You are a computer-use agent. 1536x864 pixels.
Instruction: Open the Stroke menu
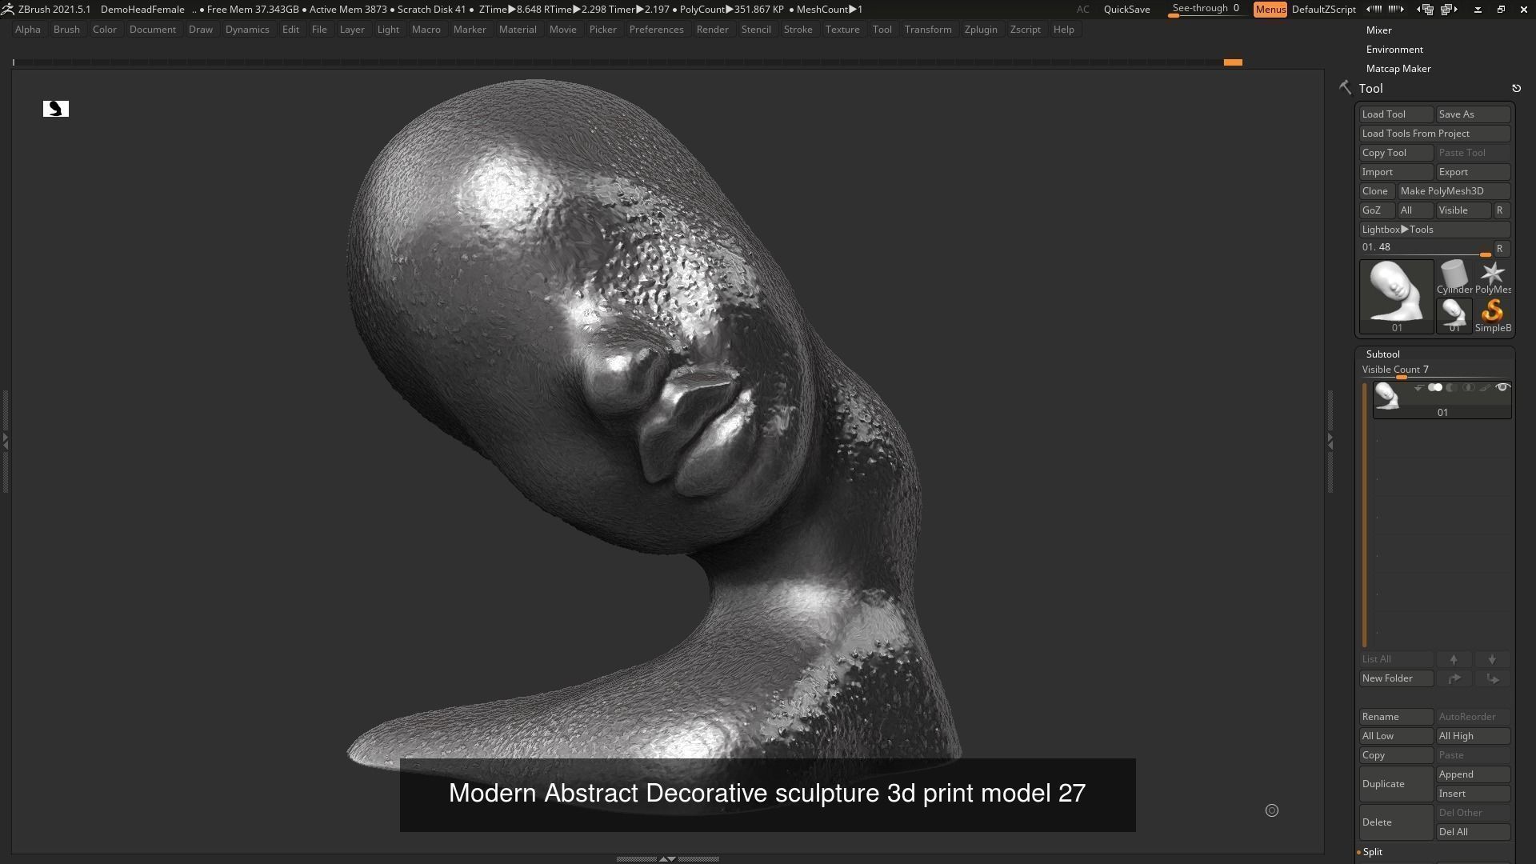(798, 30)
